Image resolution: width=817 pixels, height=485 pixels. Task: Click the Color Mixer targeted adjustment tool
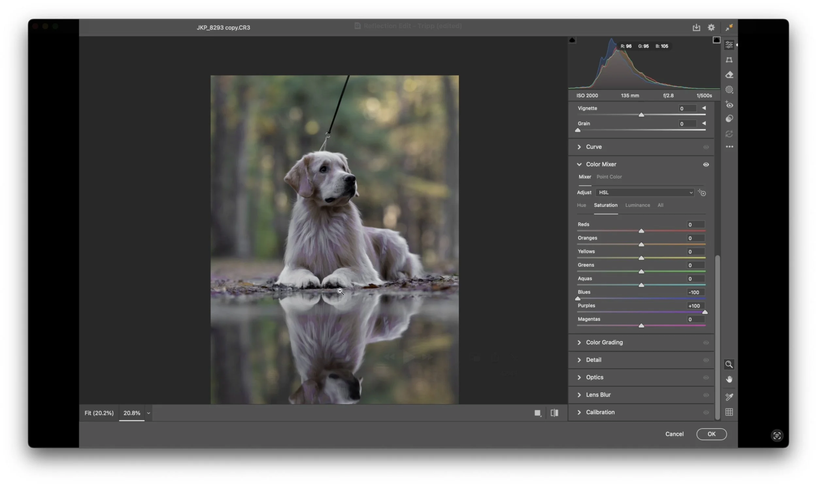(x=702, y=192)
